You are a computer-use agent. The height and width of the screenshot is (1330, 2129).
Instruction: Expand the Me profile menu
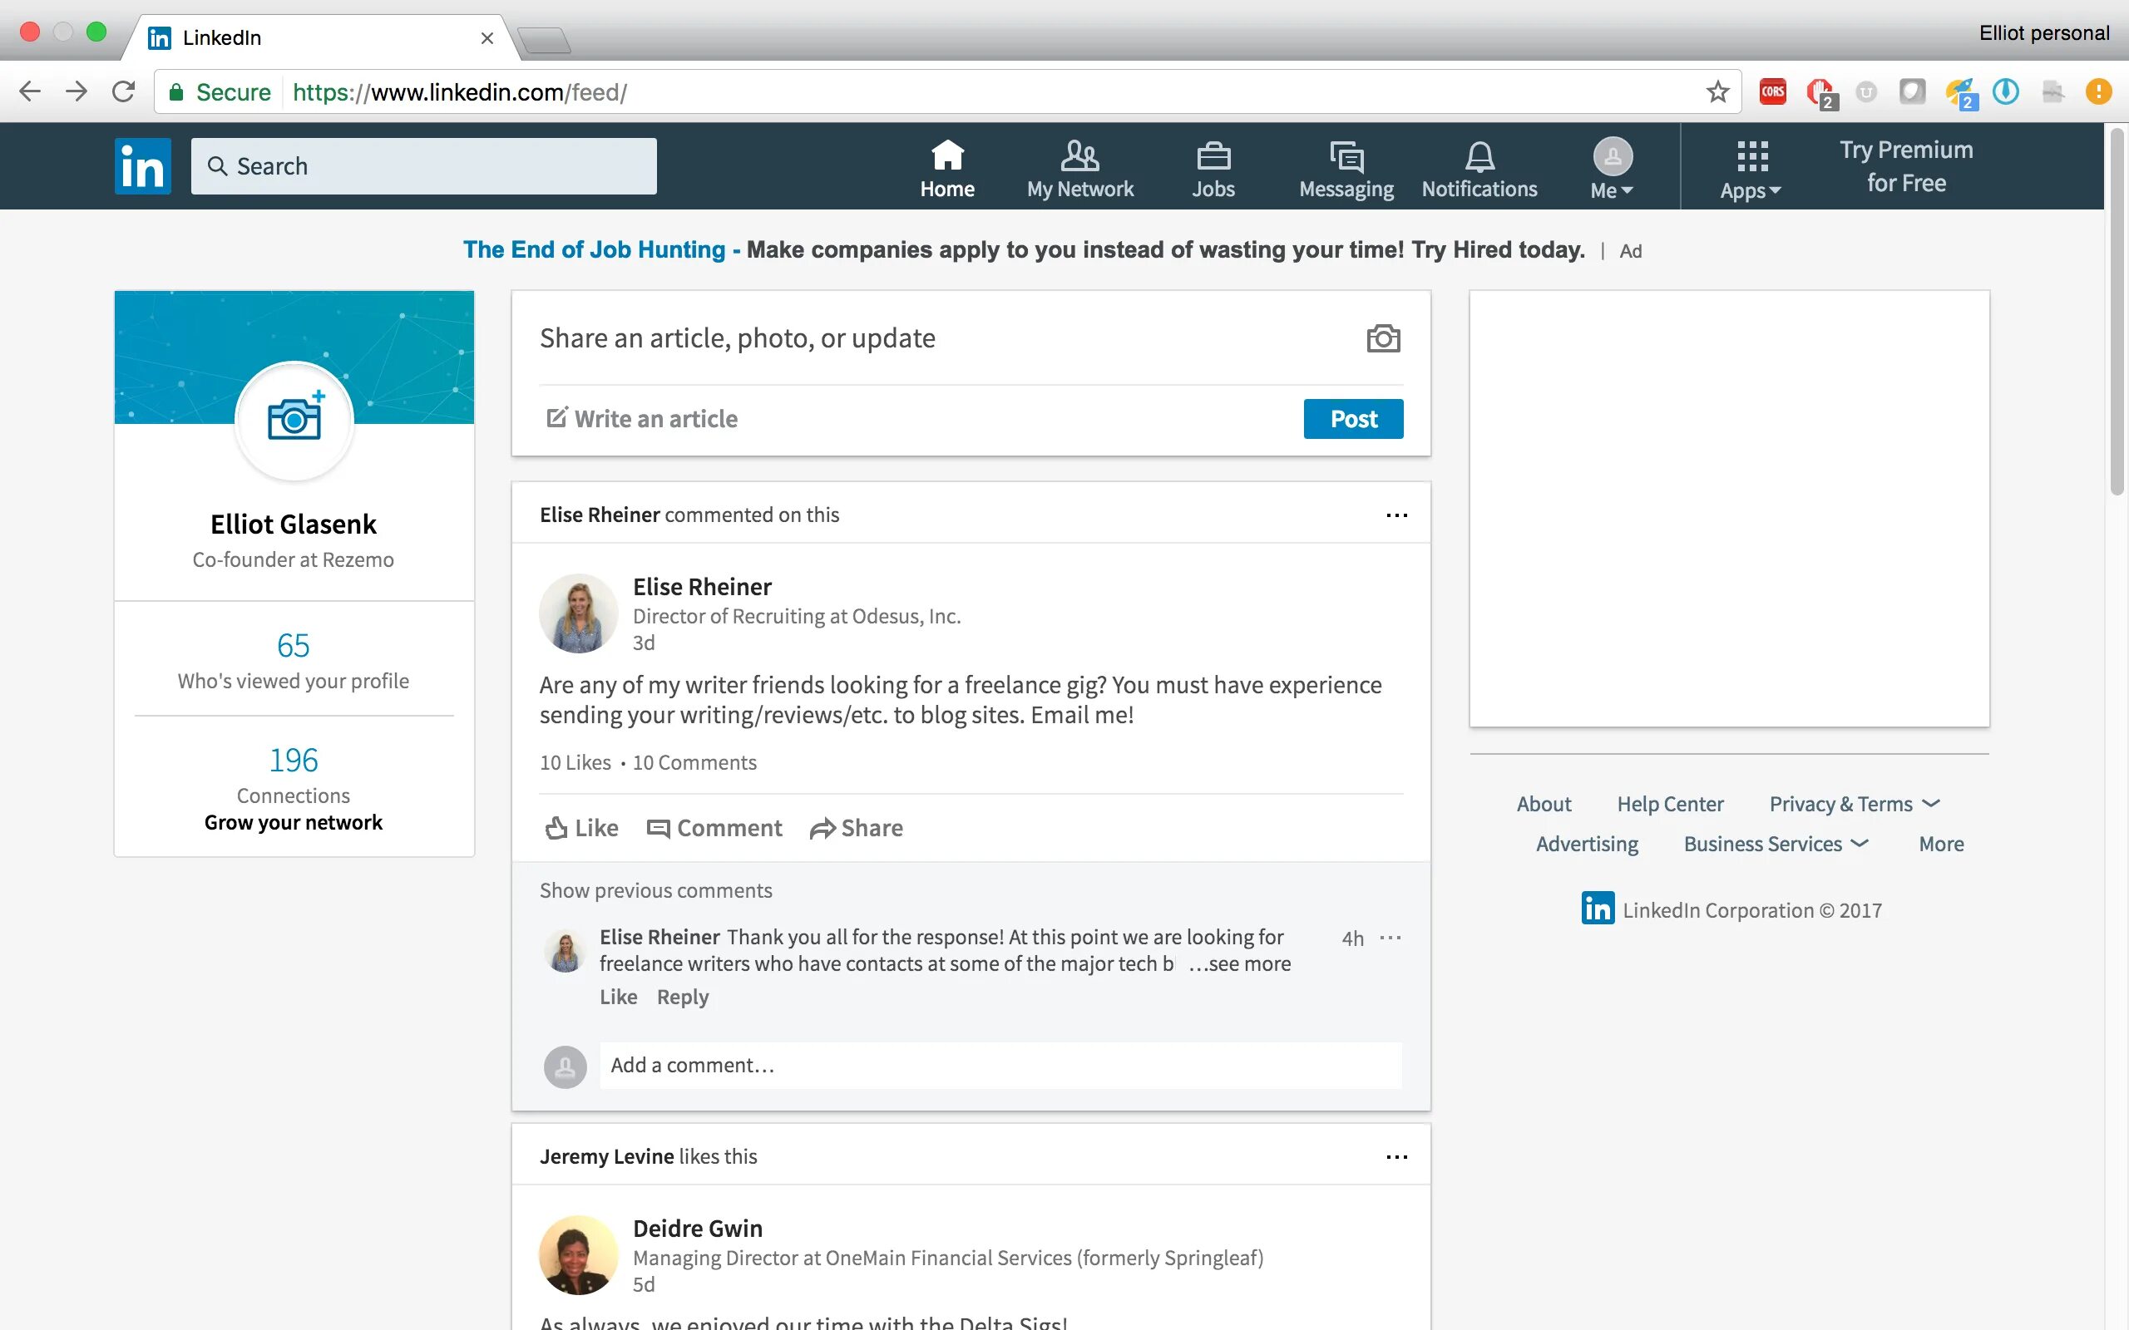click(1612, 167)
